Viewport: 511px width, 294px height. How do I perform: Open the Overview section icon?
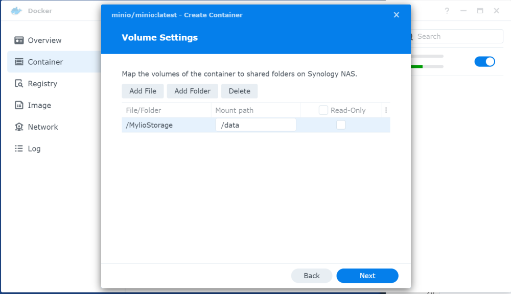pos(19,40)
